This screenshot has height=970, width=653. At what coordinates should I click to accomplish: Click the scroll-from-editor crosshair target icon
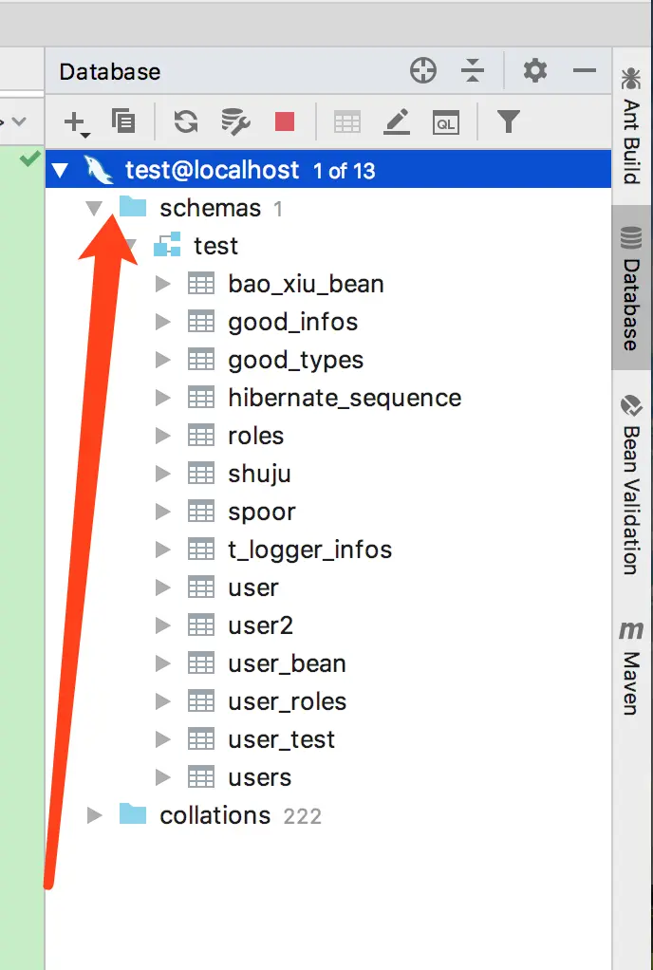pos(423,70)
